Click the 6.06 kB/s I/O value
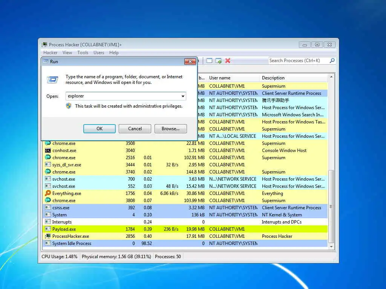 click(169, 193)
